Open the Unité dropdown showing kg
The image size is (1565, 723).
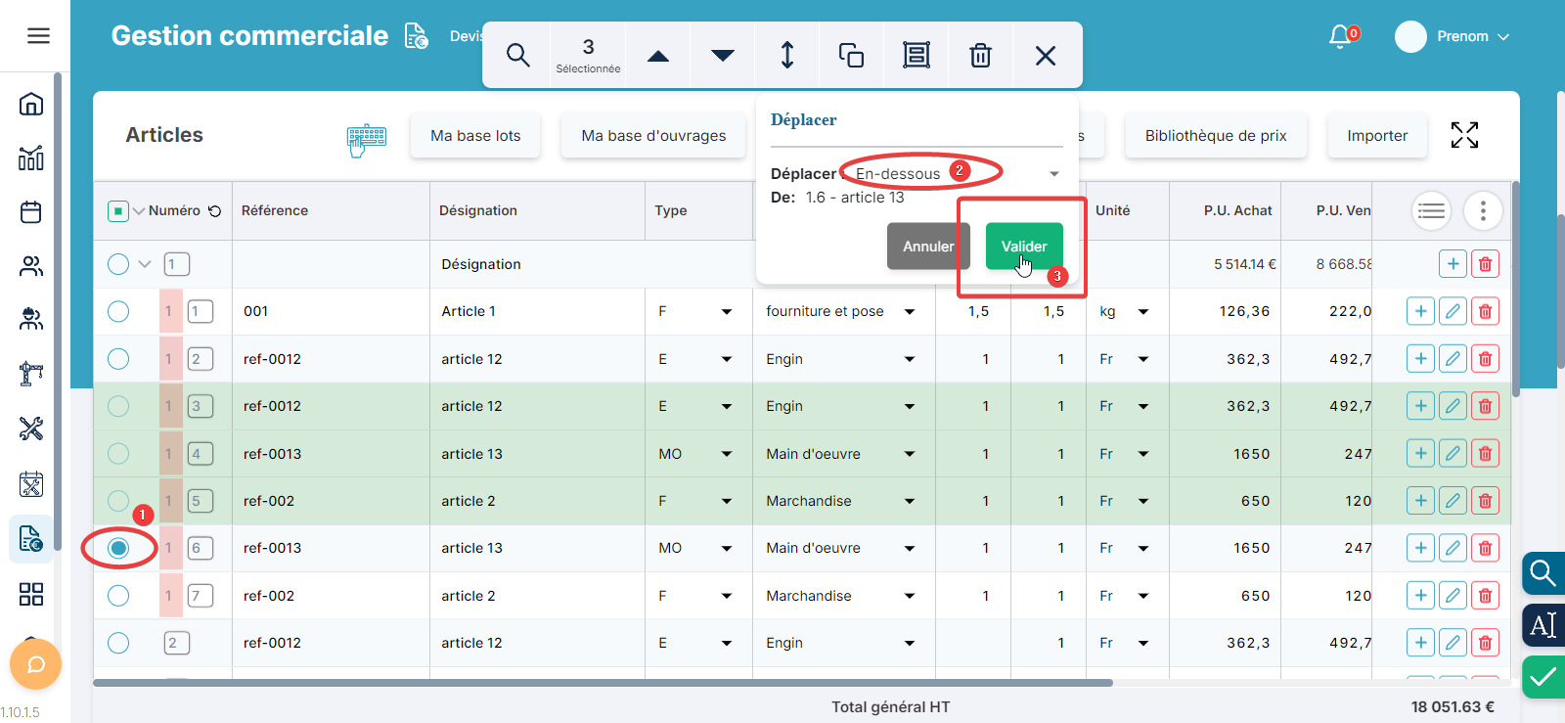point(1123,312)
